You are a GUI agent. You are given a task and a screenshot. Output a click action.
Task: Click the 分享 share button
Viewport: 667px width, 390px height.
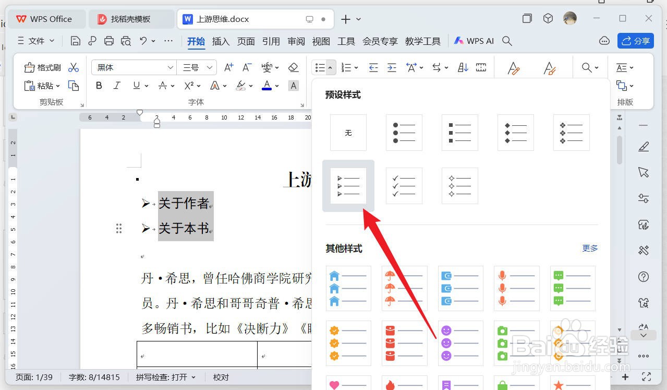pyautogui.click(x=635, y=40)
